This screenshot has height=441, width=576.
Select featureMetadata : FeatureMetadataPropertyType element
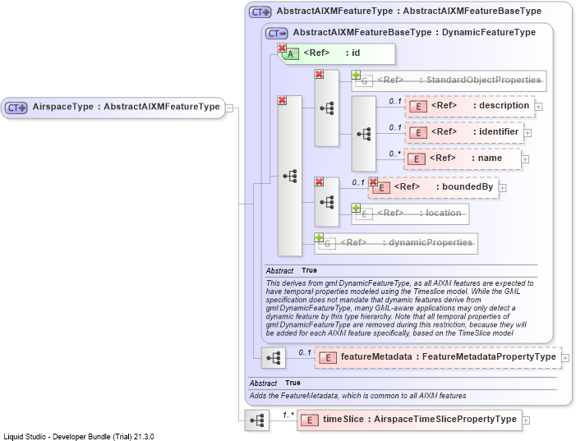438,358
